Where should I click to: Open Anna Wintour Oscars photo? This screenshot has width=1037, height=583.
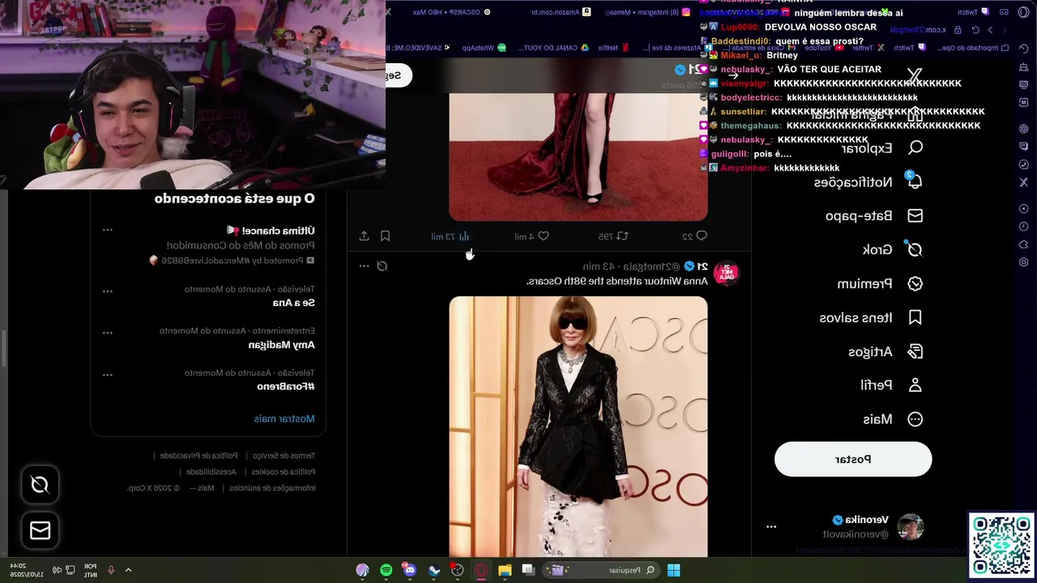578,427
